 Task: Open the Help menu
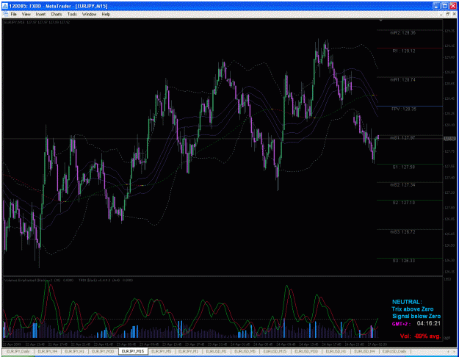[106, 14]
